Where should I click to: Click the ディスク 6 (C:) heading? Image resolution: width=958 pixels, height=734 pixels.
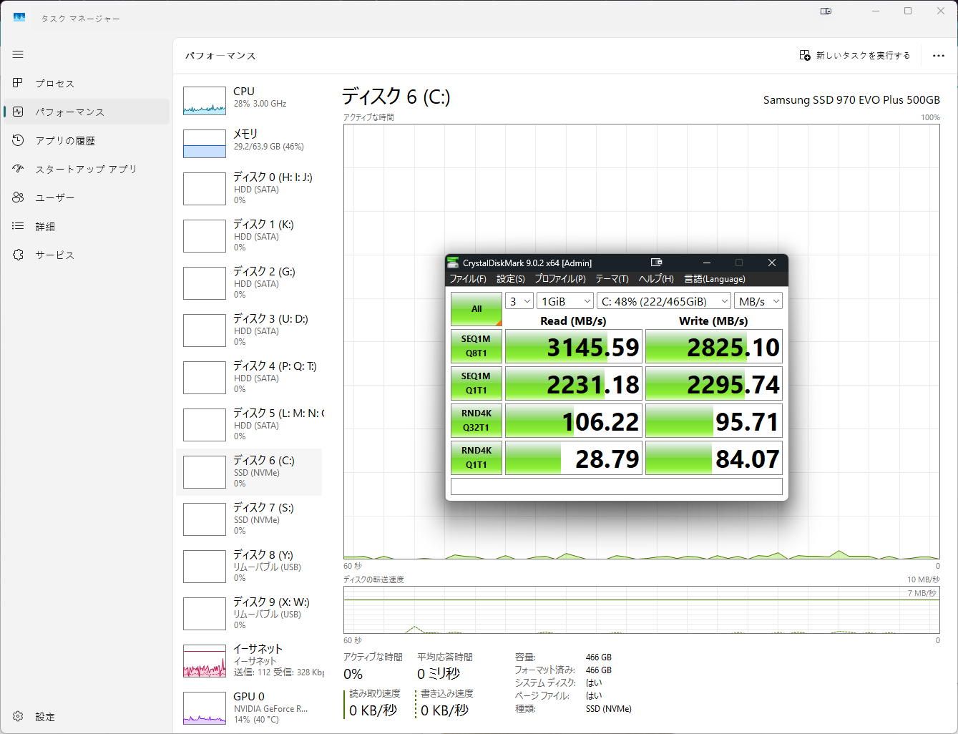(396, 97)
